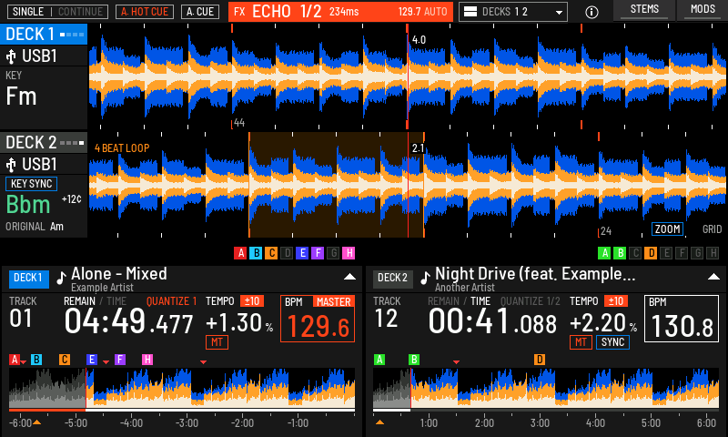Toggle Deck 2 KEY SYNC
The height and width of the screenshot is (437, 728).
(31, 183)
